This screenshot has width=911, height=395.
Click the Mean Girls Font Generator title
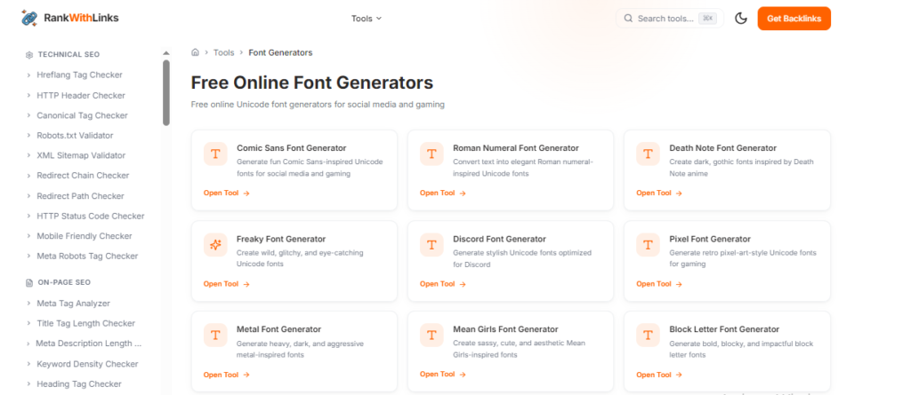pyautogui.click(x=505, y=329)
